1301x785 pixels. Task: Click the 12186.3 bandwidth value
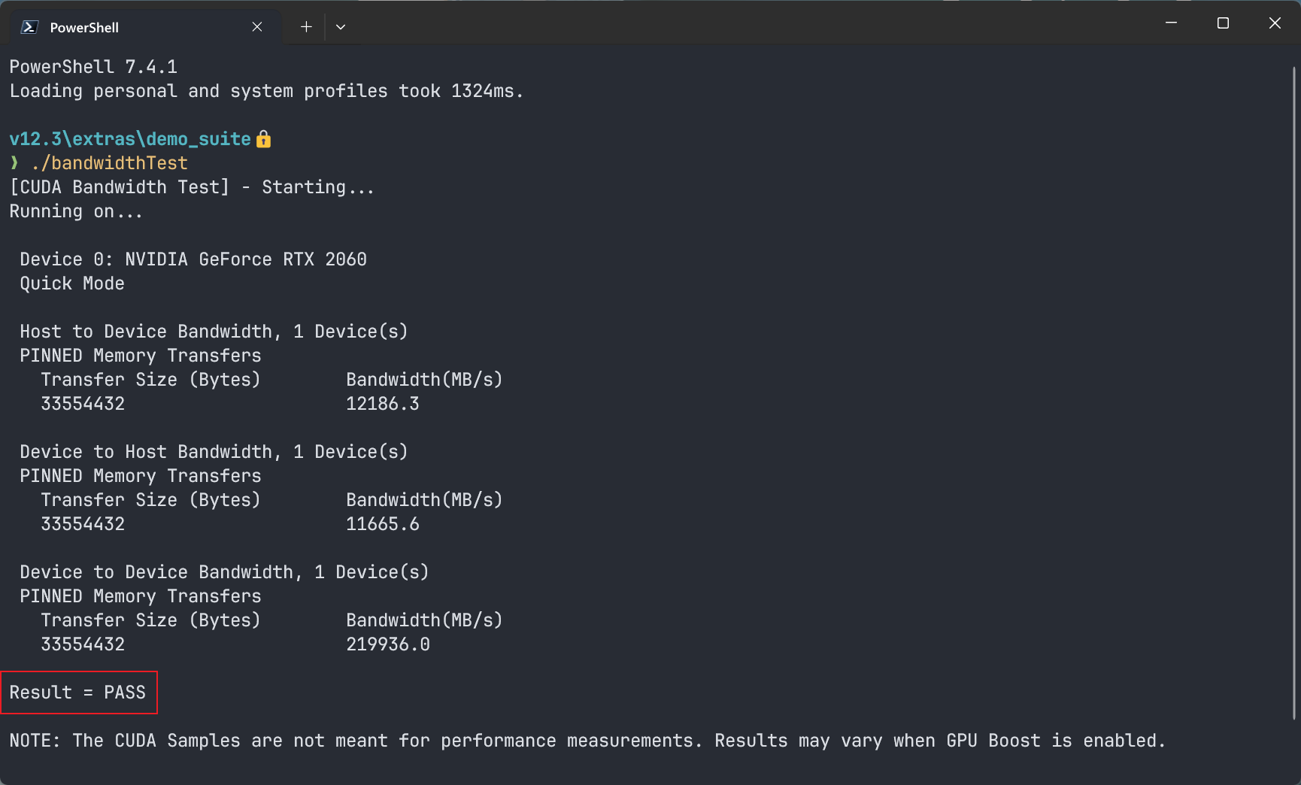click(x=383, y=404)
